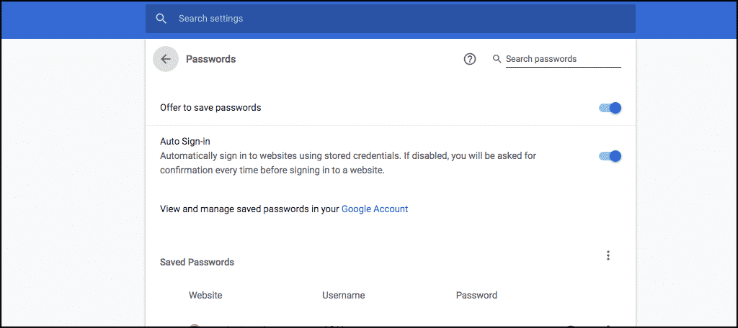
Task: Click the View and manage saved passwords text
Action: 249,209
